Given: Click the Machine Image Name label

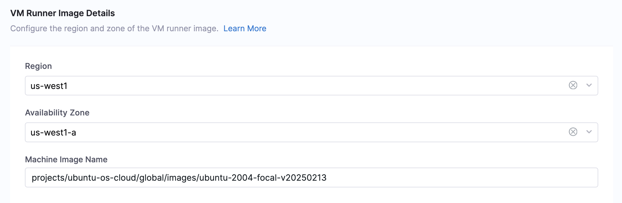Looking at the screenshot, I should click(x=66, y=159).
